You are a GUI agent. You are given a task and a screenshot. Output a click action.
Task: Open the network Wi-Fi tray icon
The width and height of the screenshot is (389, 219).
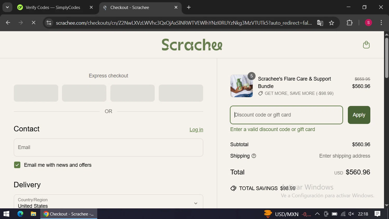343,214
